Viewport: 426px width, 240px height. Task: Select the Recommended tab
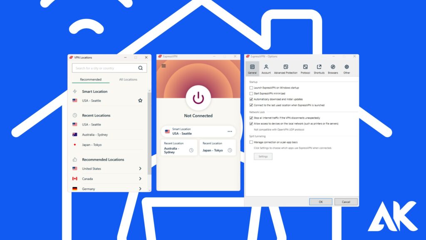[91, 79]
